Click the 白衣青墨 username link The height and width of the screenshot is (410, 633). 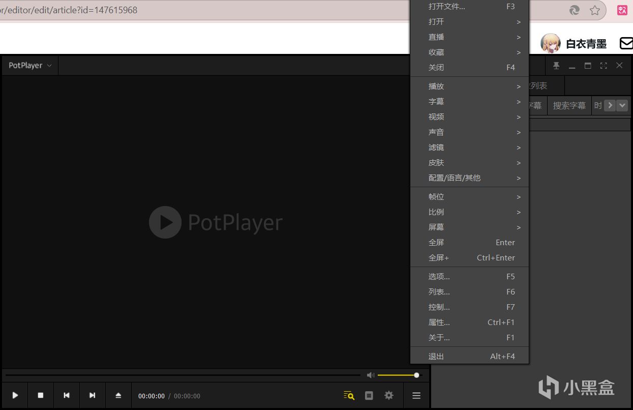(x=586, y=44)
